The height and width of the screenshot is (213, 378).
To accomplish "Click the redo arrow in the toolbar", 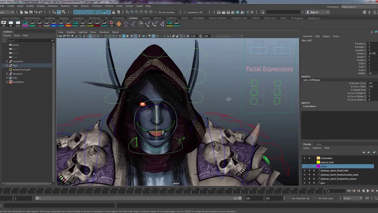I will pyautogui.click(x=40, y=12).
